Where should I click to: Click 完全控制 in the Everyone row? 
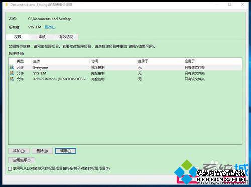98,68
